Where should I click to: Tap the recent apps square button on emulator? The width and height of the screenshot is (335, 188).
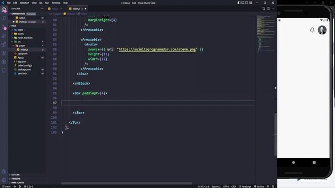[x=314, y=162]
